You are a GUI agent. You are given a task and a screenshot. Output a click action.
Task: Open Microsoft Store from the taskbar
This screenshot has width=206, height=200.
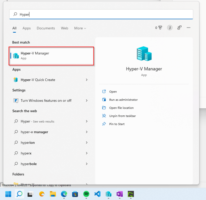75,194
